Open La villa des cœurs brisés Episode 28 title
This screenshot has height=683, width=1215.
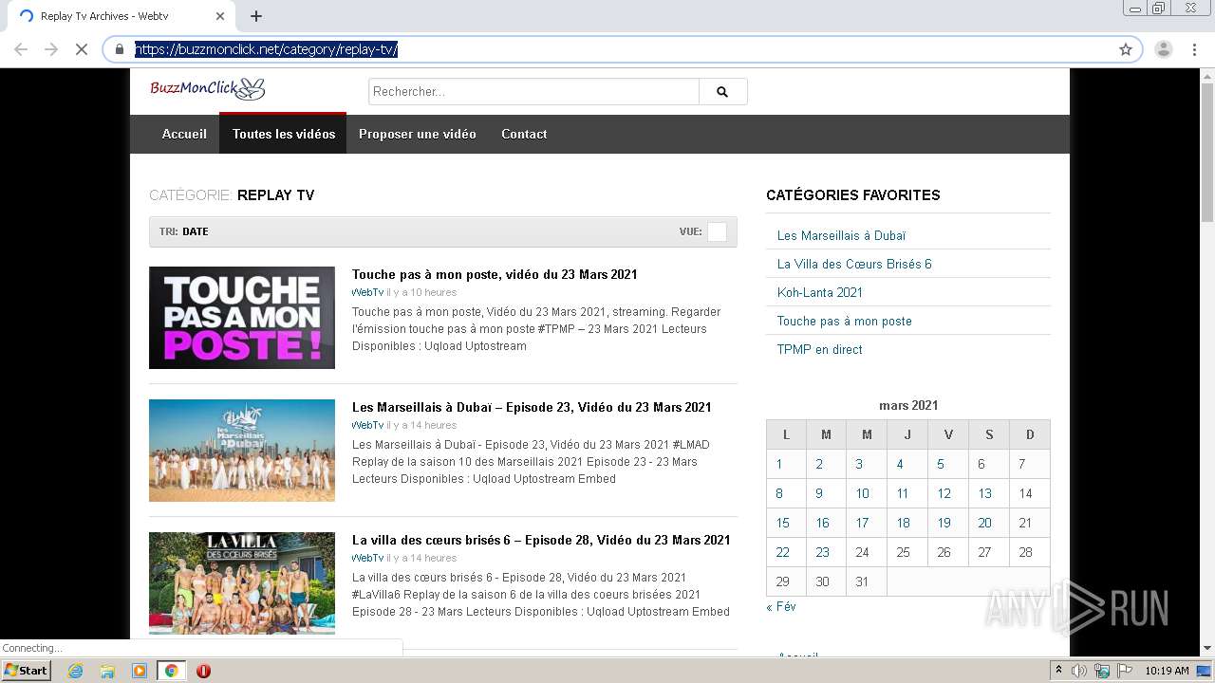coord(541,540)
